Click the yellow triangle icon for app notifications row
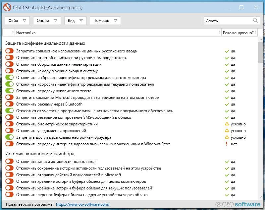The image size is (265, 210). [x=227, y=131]
